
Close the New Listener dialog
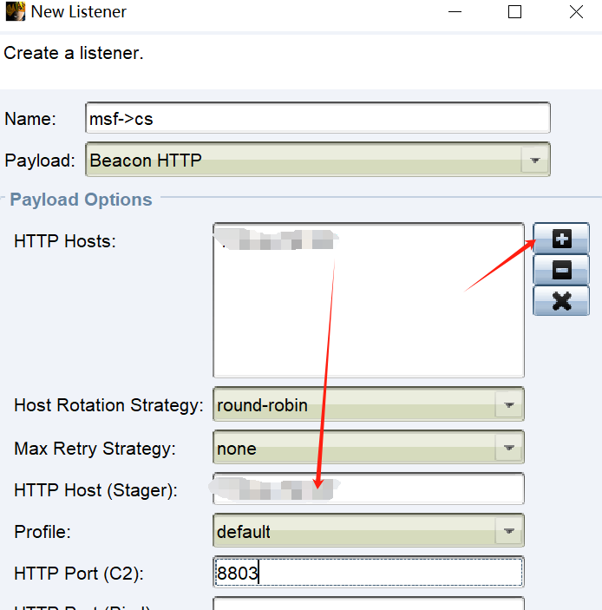click(576, 12)
